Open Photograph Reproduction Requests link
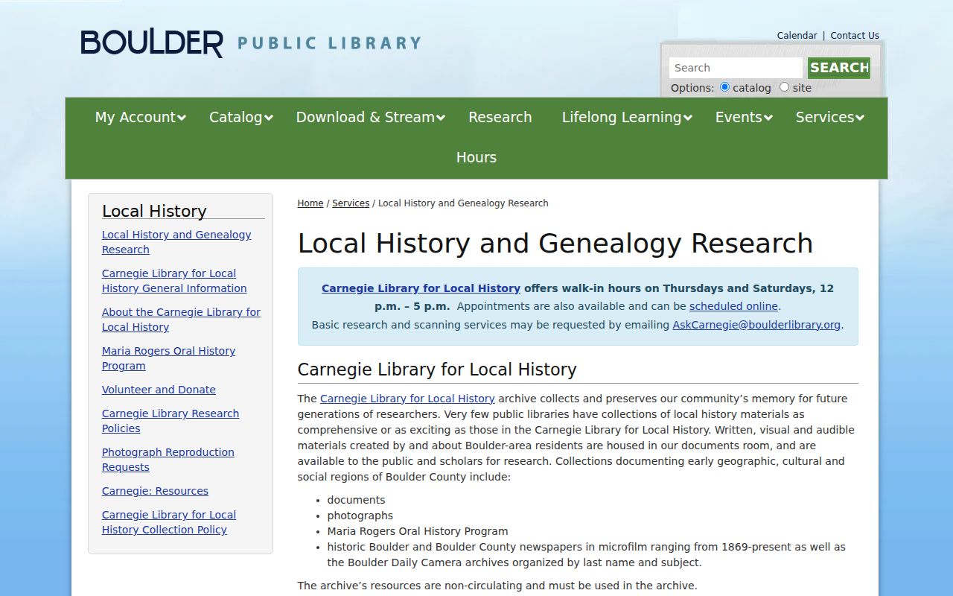The height and width of the screenshot is (596, 953). 168,460
